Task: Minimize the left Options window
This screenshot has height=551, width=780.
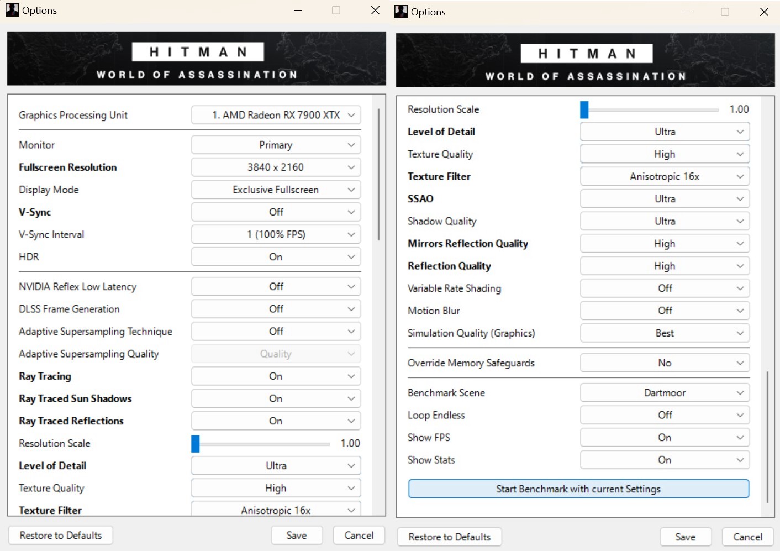Action: [298, 10]
